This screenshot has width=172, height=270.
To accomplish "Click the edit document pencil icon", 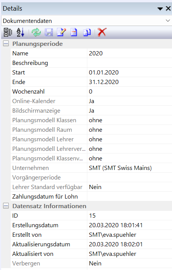I will (x=61, y=32).
